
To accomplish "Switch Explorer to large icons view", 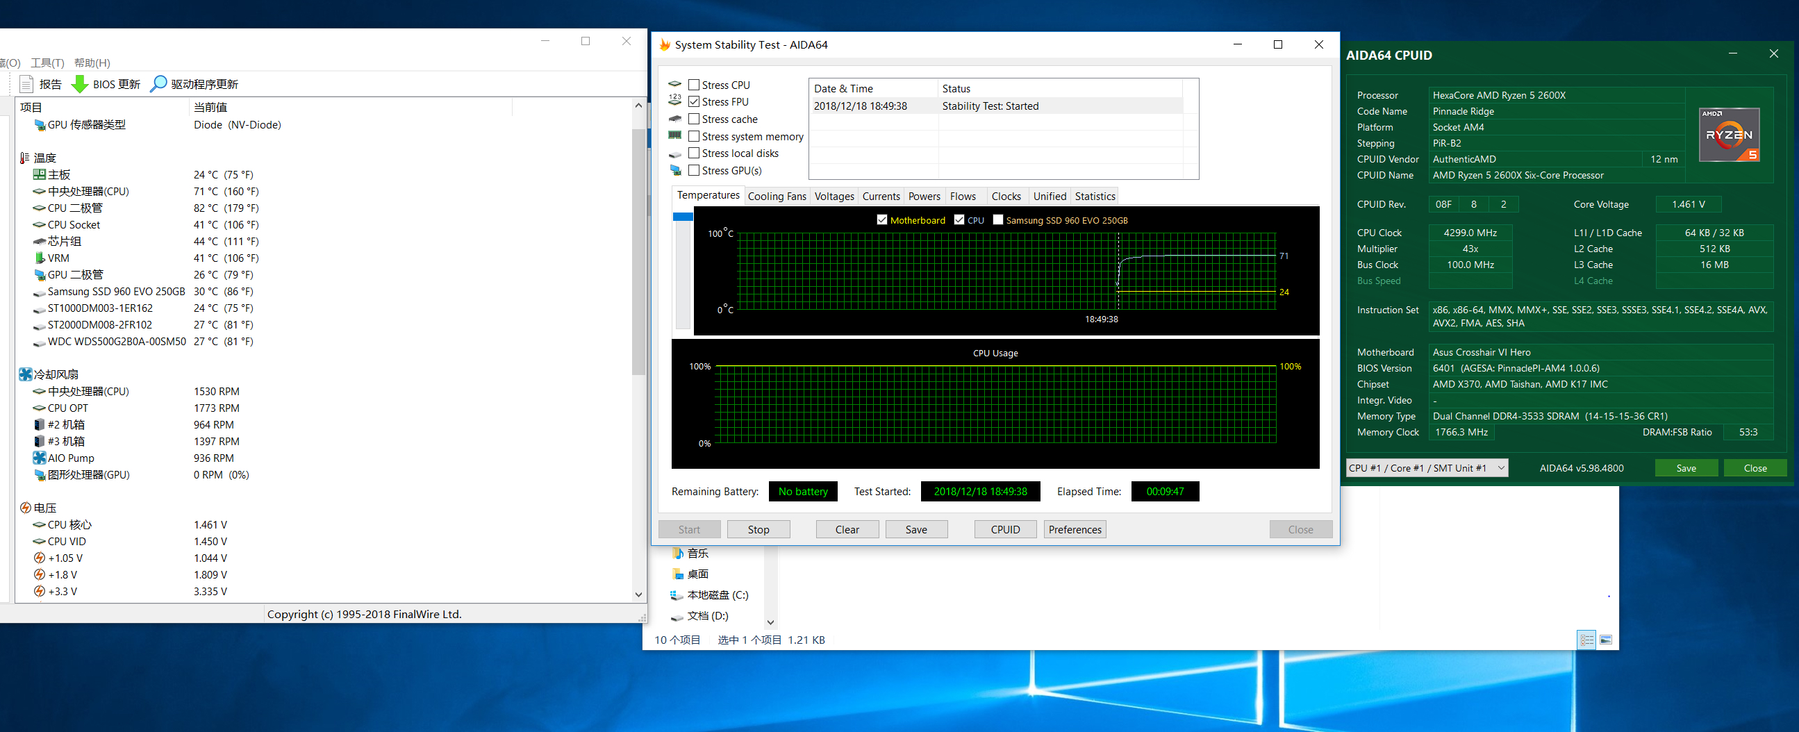I will 1605,640.
